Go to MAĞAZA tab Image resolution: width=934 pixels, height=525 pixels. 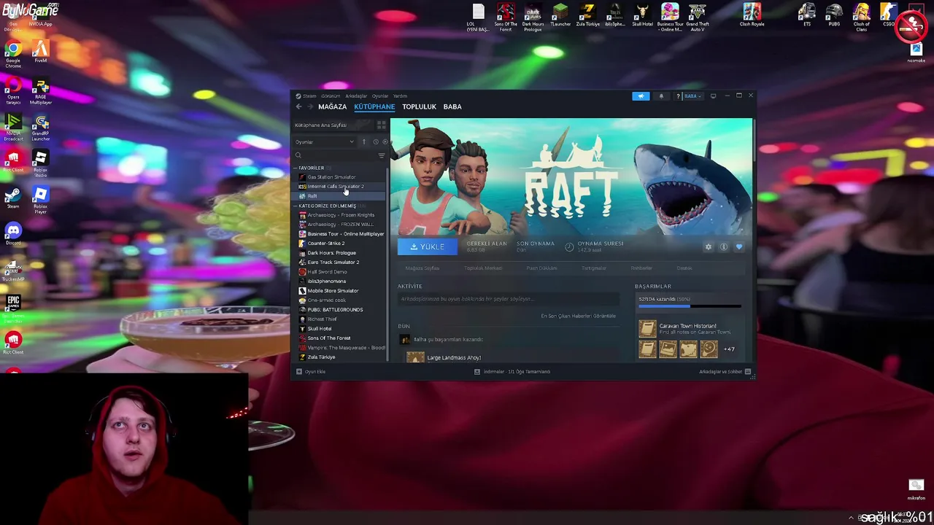pyautogui.click(x=332, y=106)
